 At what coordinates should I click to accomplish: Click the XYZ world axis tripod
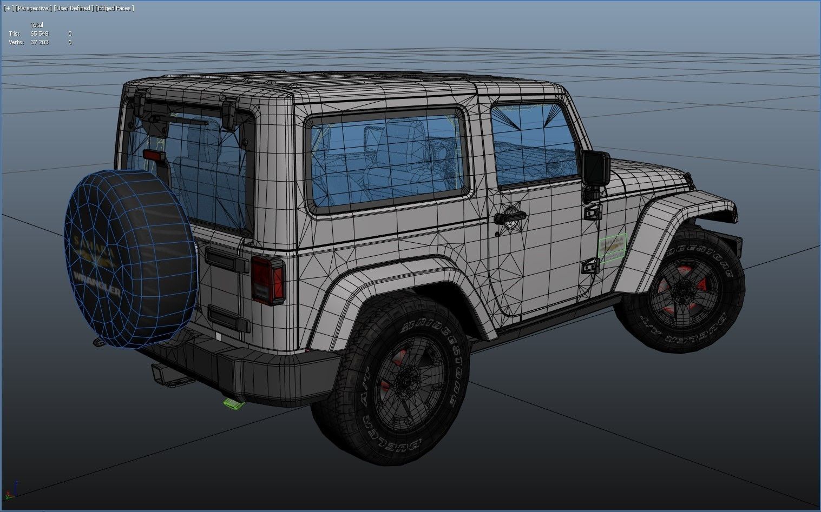point(12,489)
